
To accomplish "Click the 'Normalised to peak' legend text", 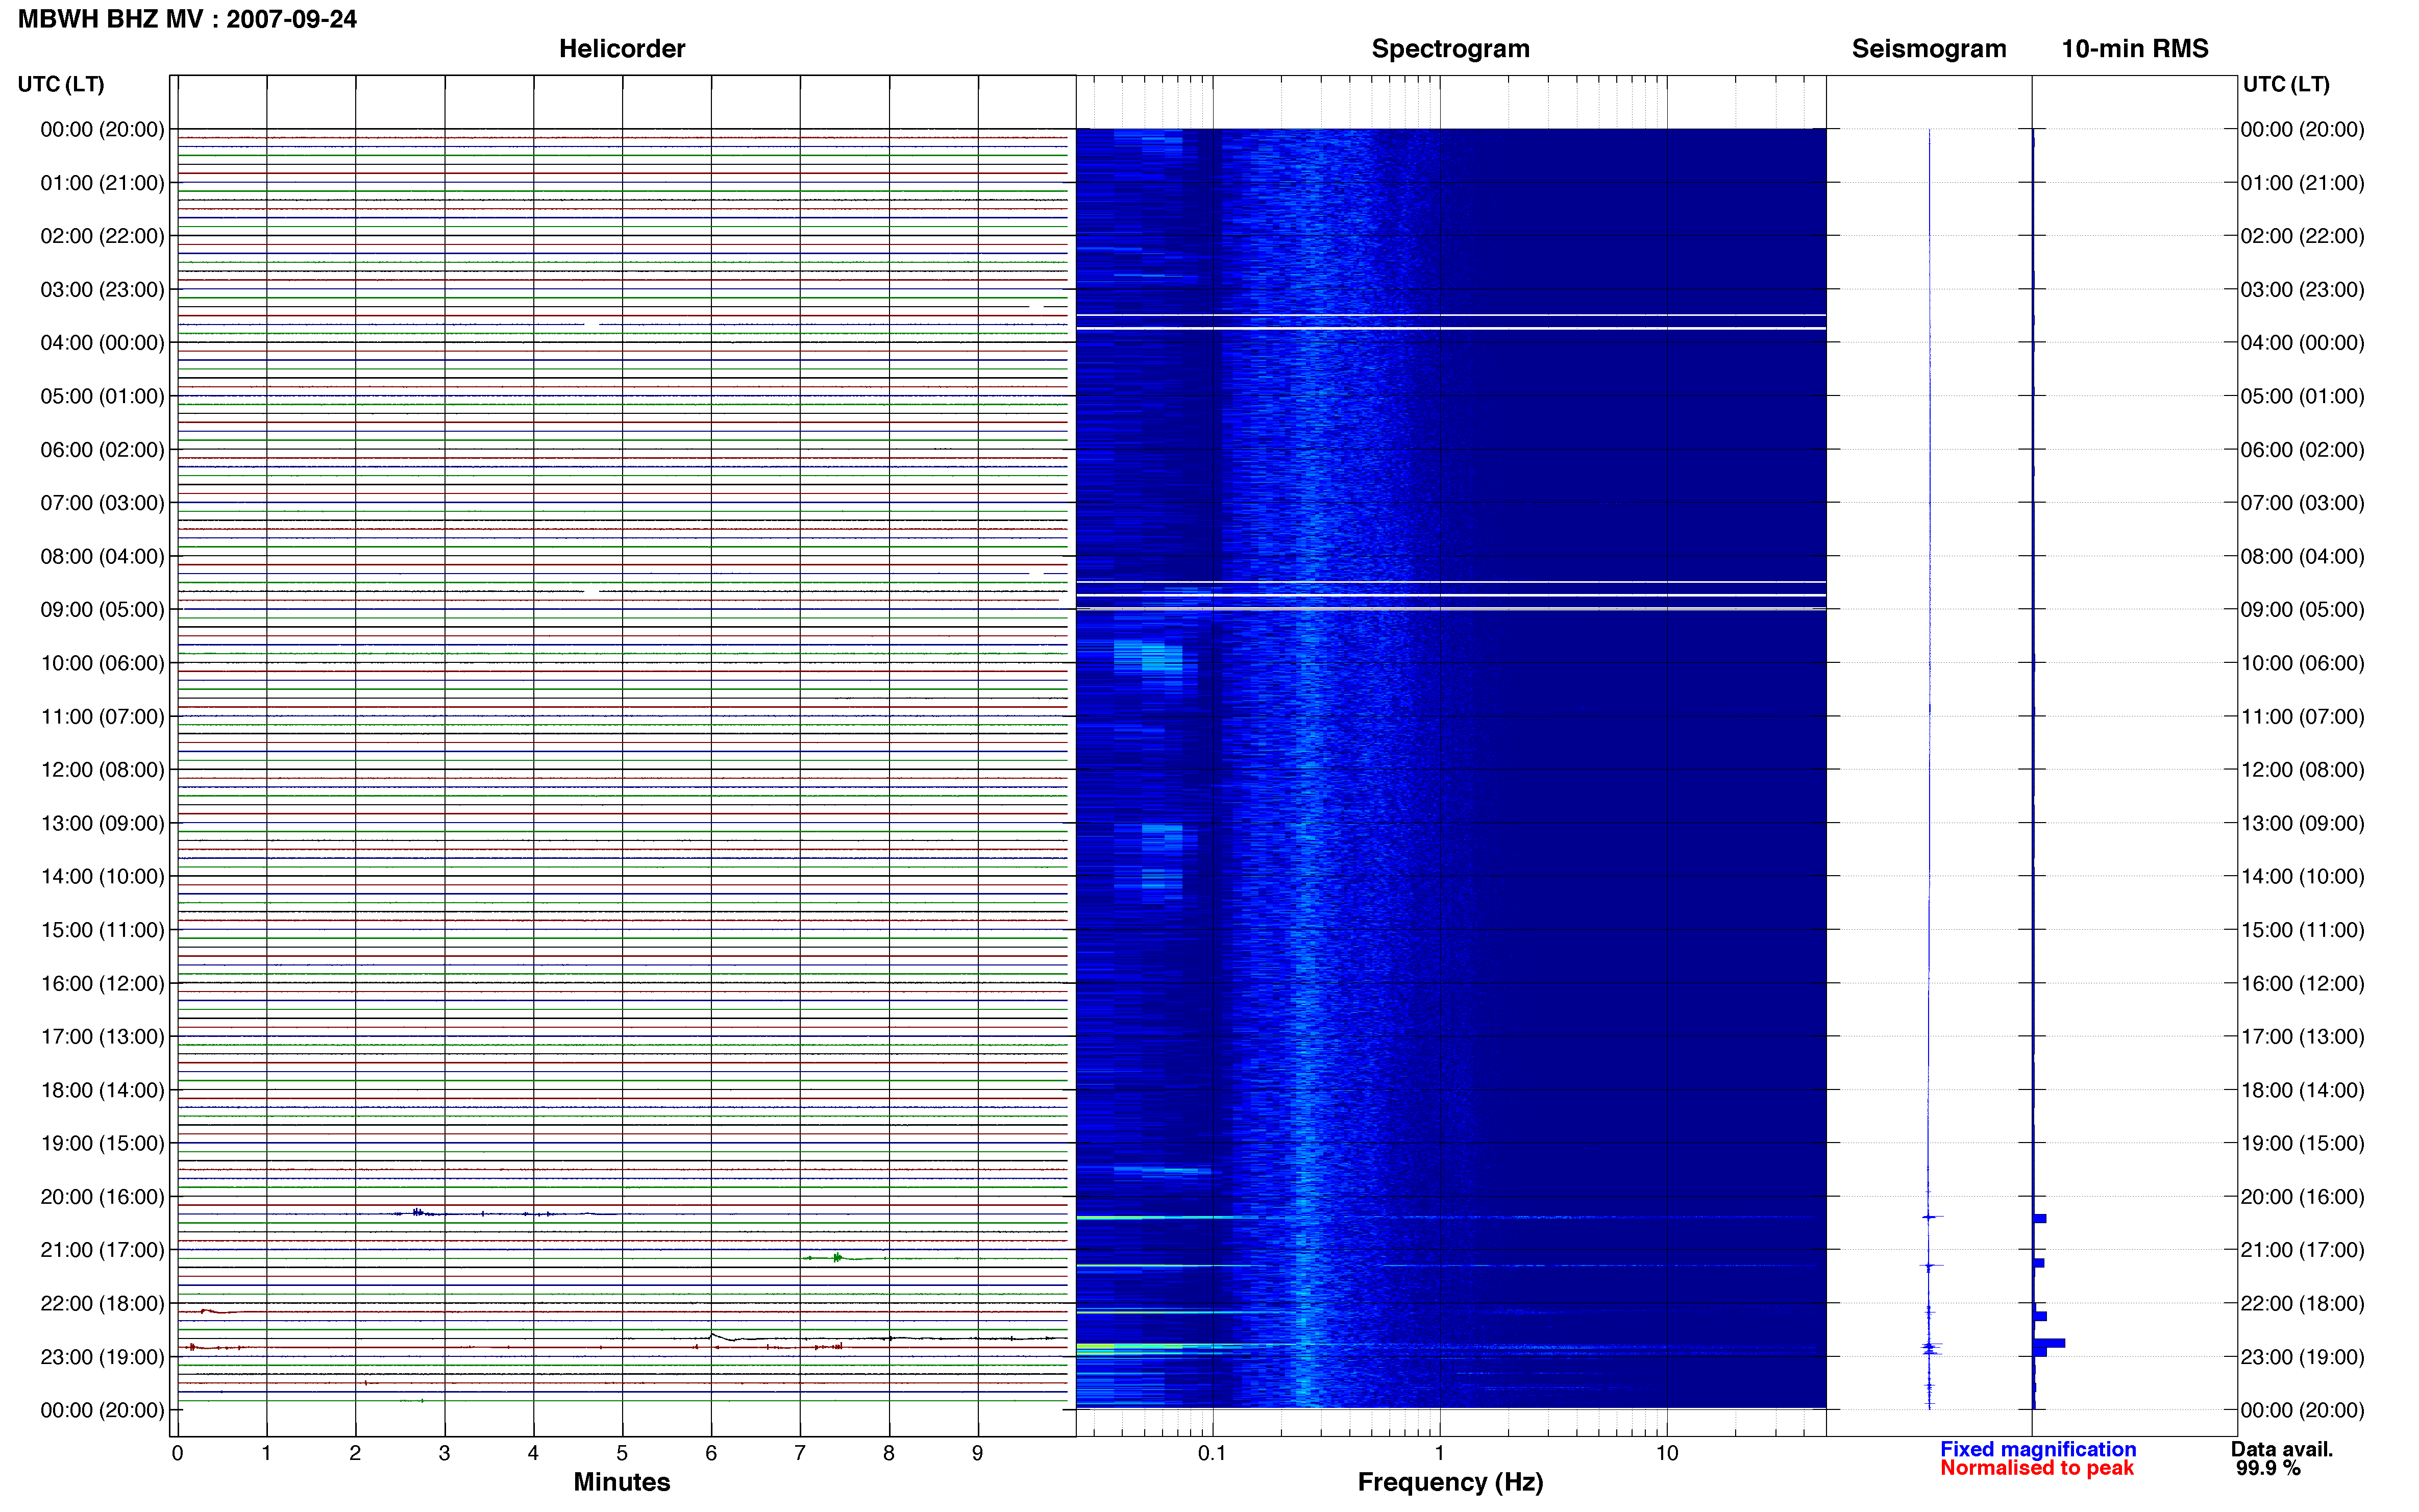I will [2037, 1468].
